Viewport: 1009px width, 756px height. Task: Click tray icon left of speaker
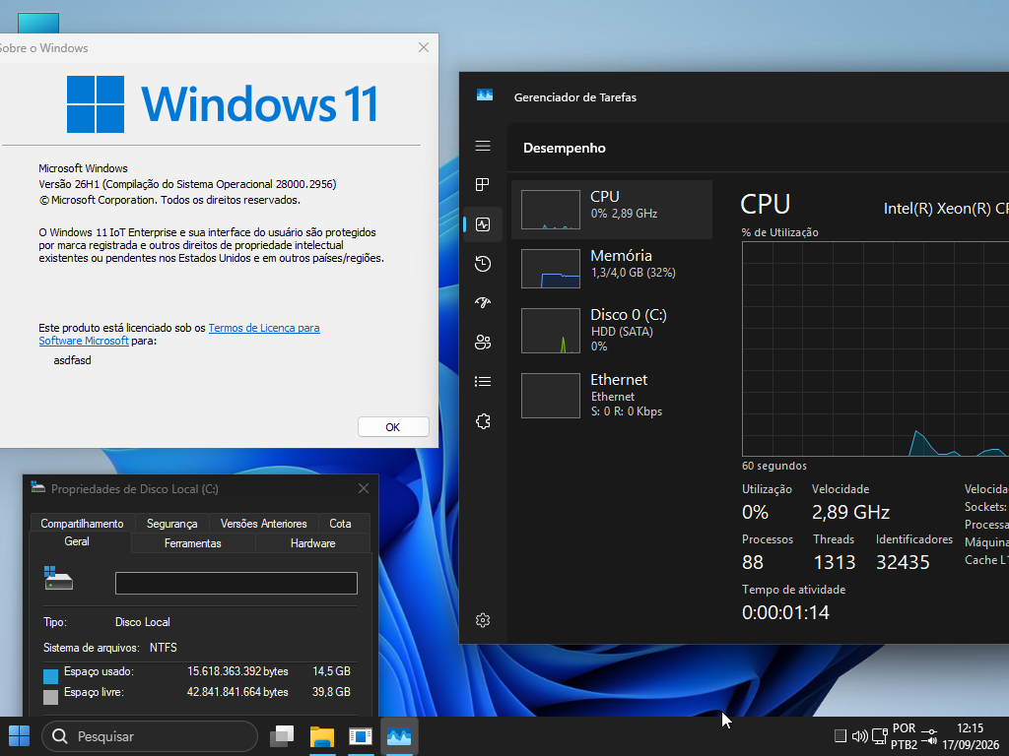click(x=840, y=736)
